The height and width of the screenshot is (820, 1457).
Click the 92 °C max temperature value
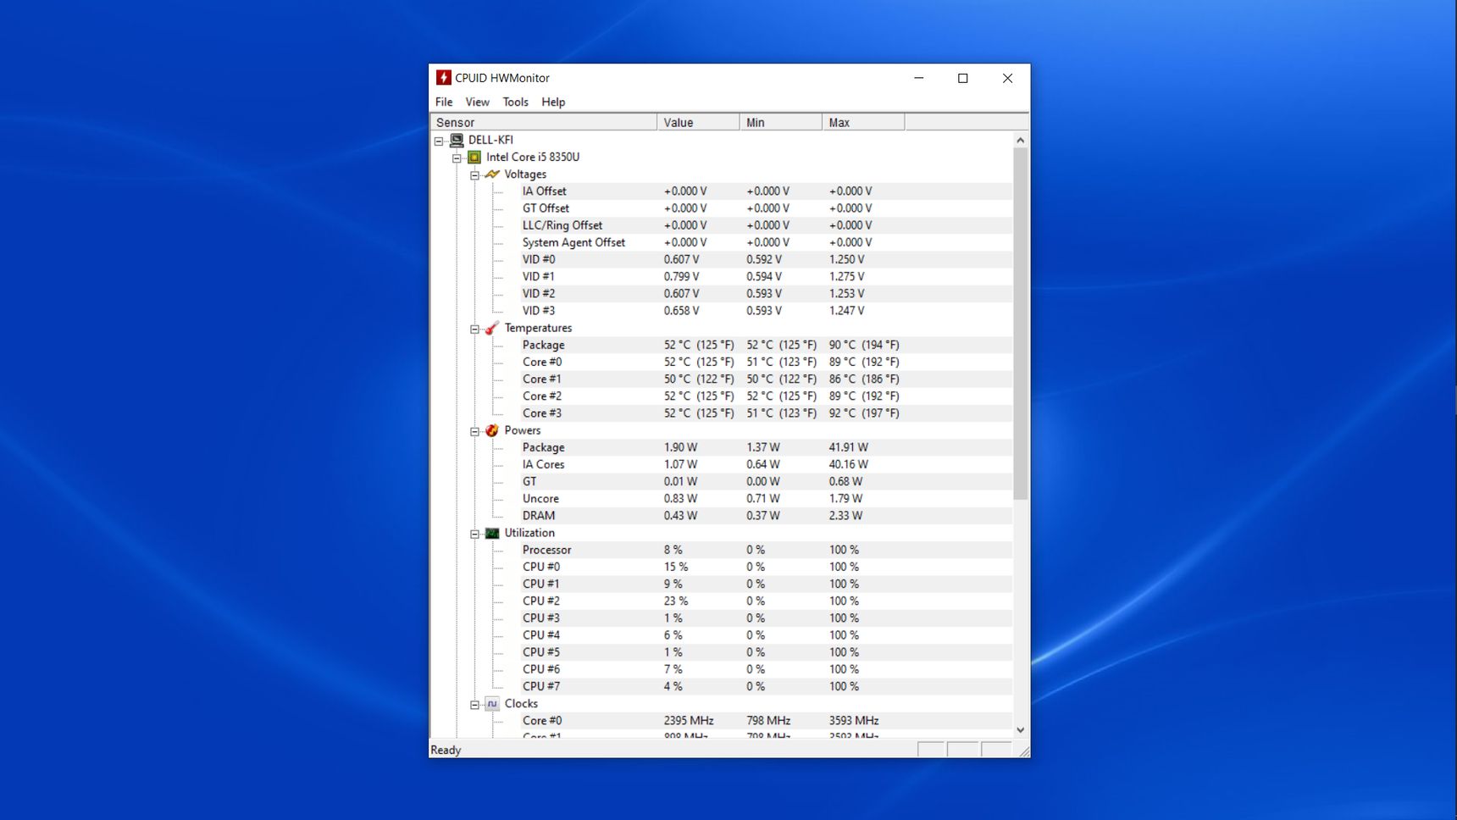[x=864, y=413]
